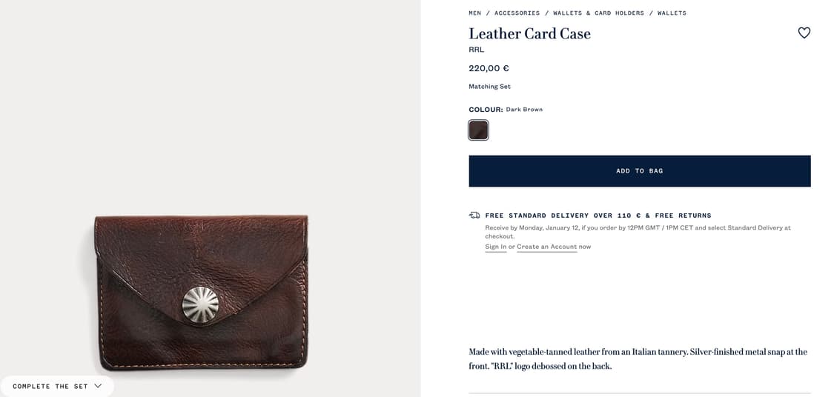Click the delivery truck icon

[474, 216]
